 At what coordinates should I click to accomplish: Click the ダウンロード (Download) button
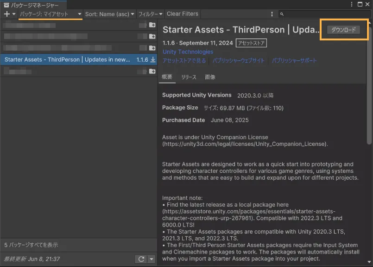(343, 30)
